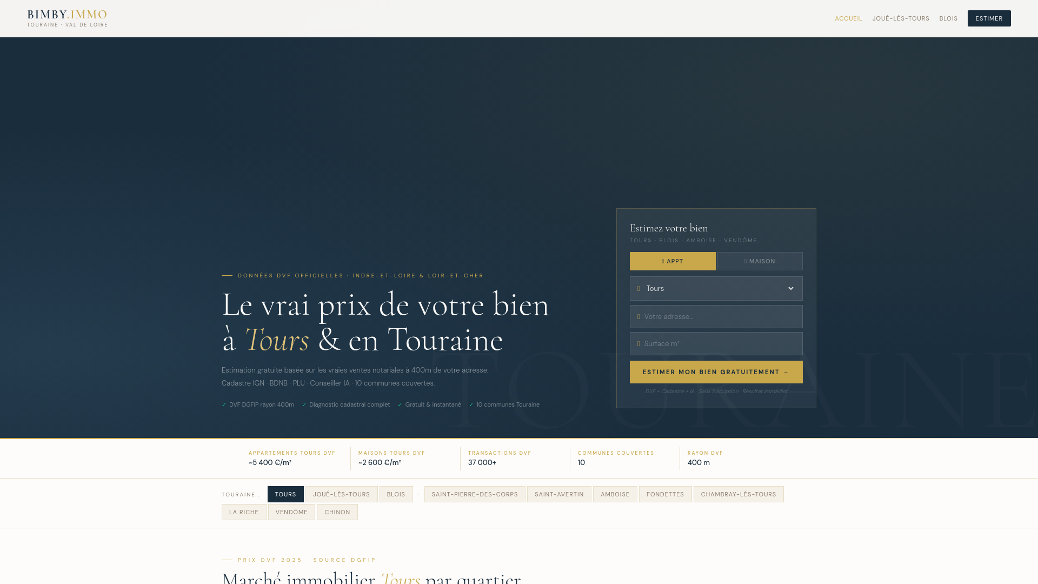Image resolution: width=1038 pixels, height=584 pixels.
Task: Select the La Riche commune chip
Action: click(x=244, y=512)
